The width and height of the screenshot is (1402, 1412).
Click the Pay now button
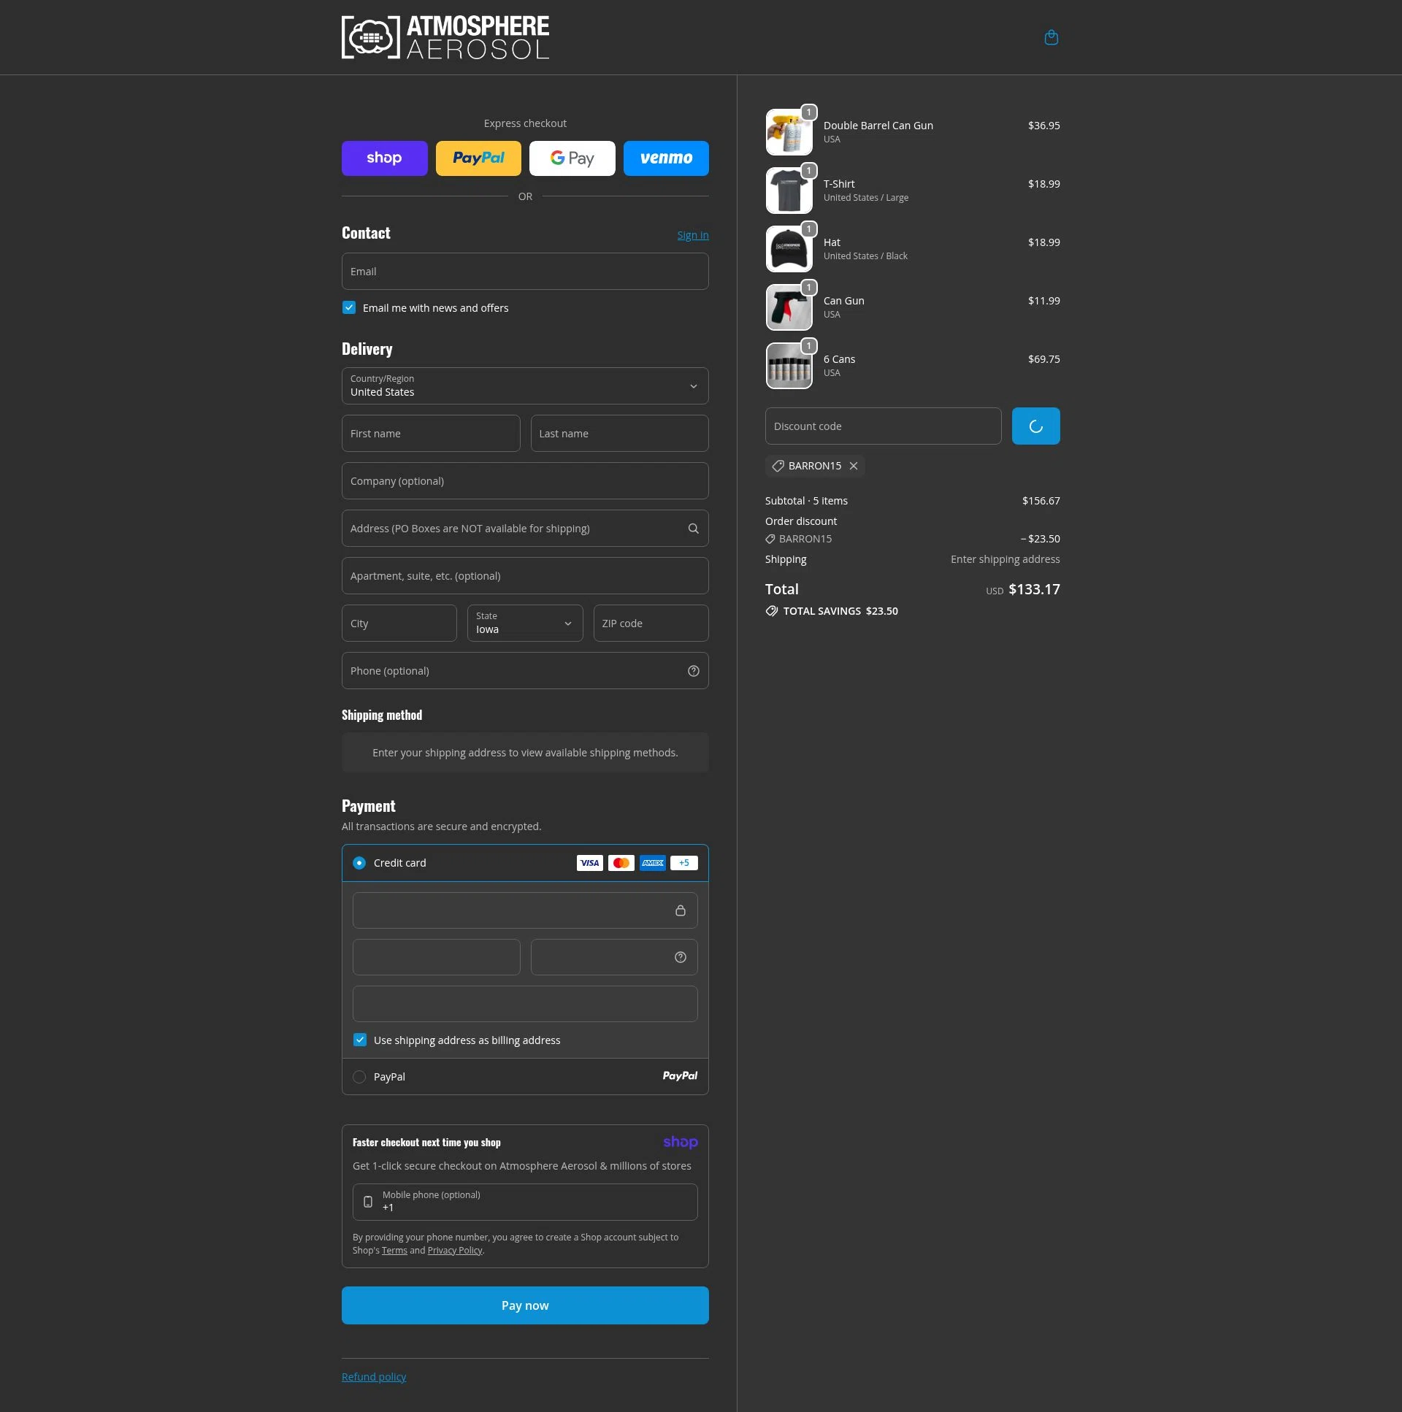coord(524,1305)
